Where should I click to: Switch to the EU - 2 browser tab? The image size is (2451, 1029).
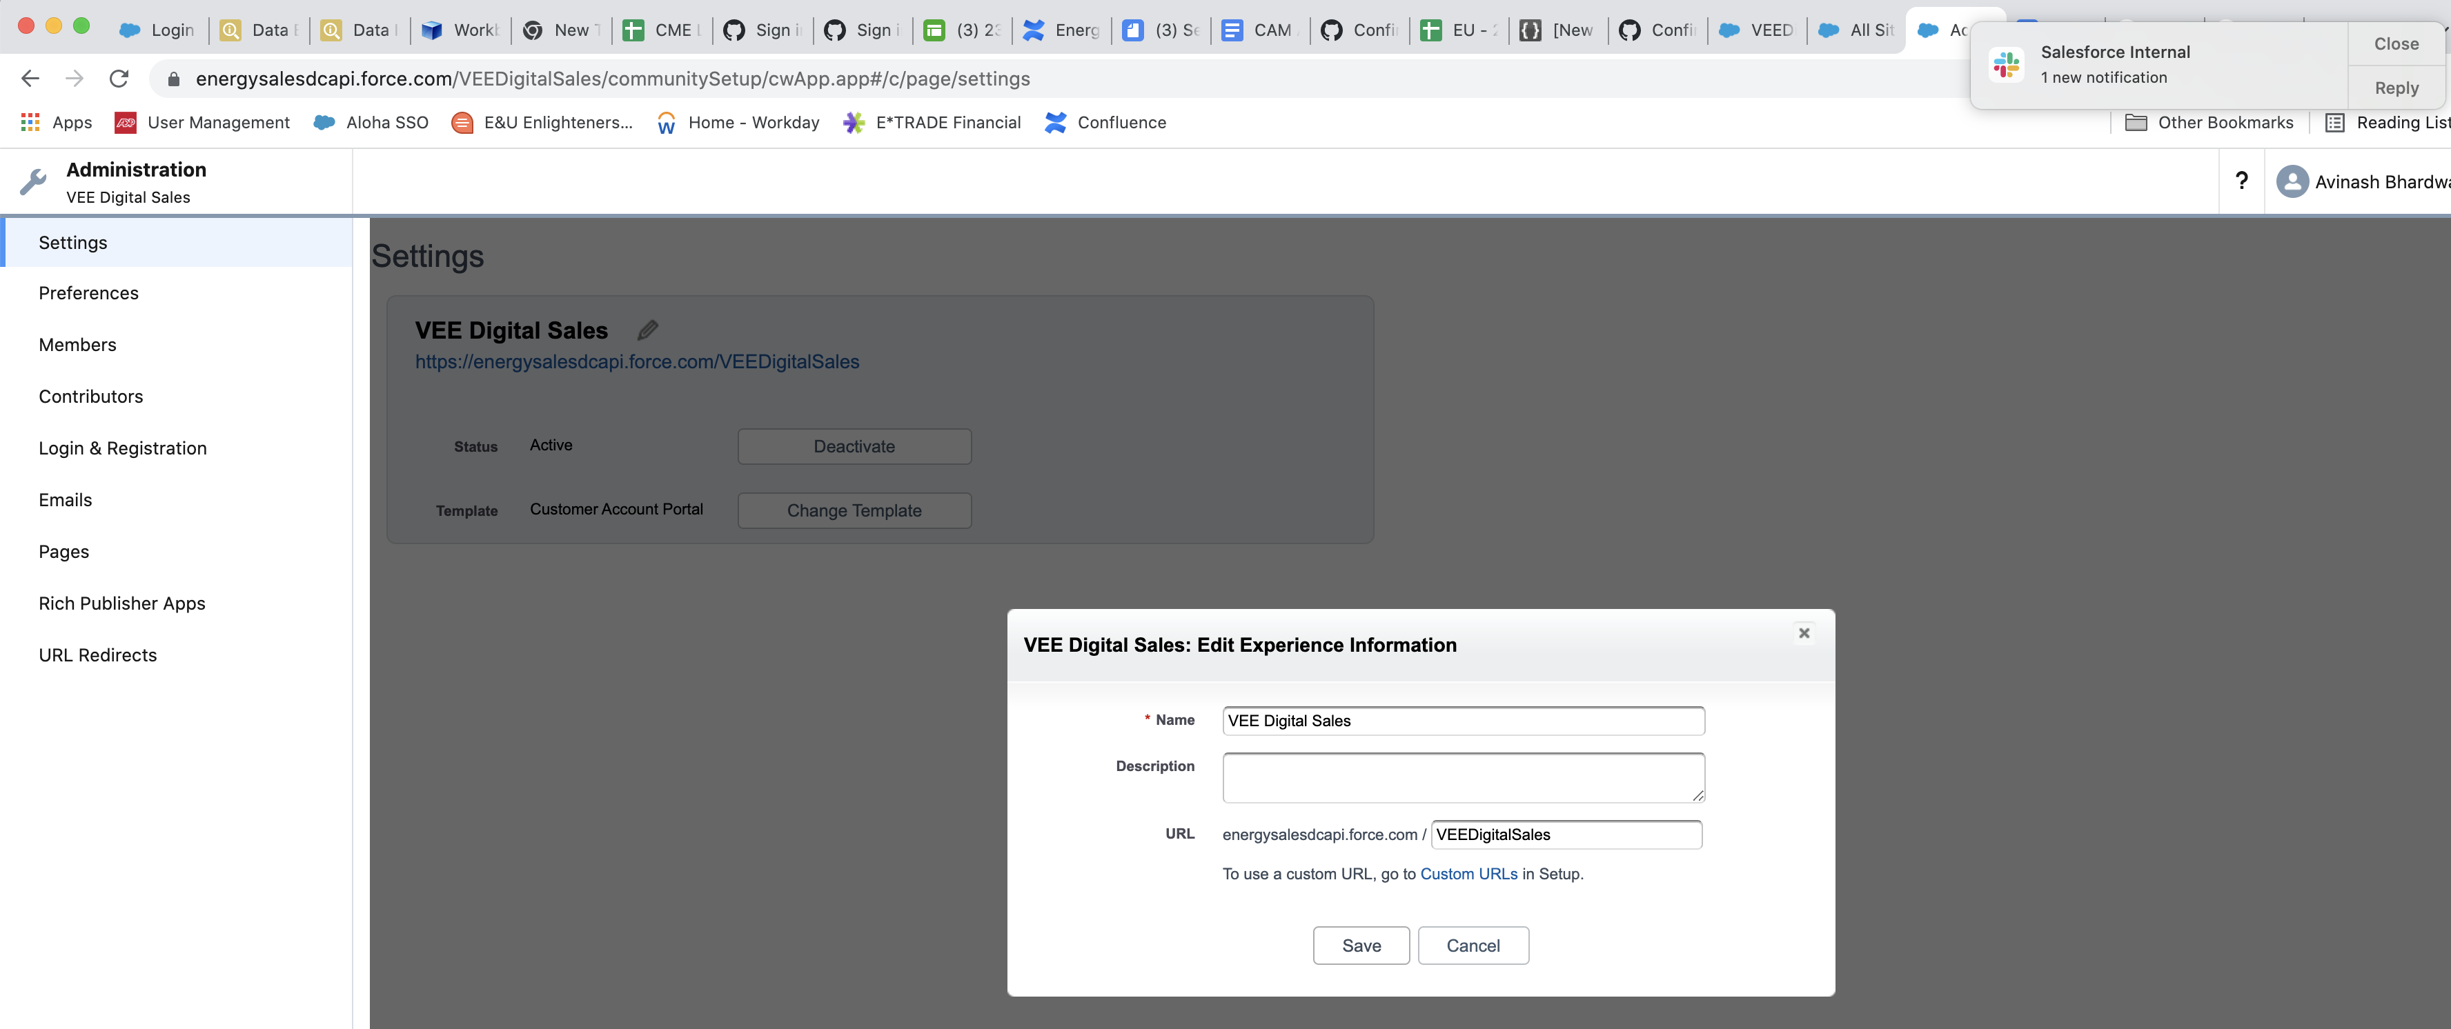coord(1459,30)
